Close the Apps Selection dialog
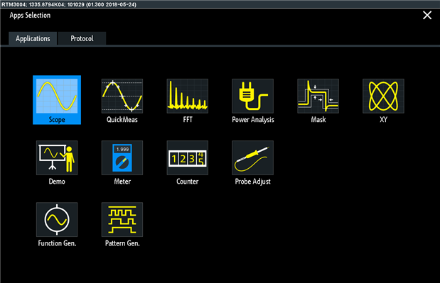The image size is (440, 283). [x=427, y=15]
